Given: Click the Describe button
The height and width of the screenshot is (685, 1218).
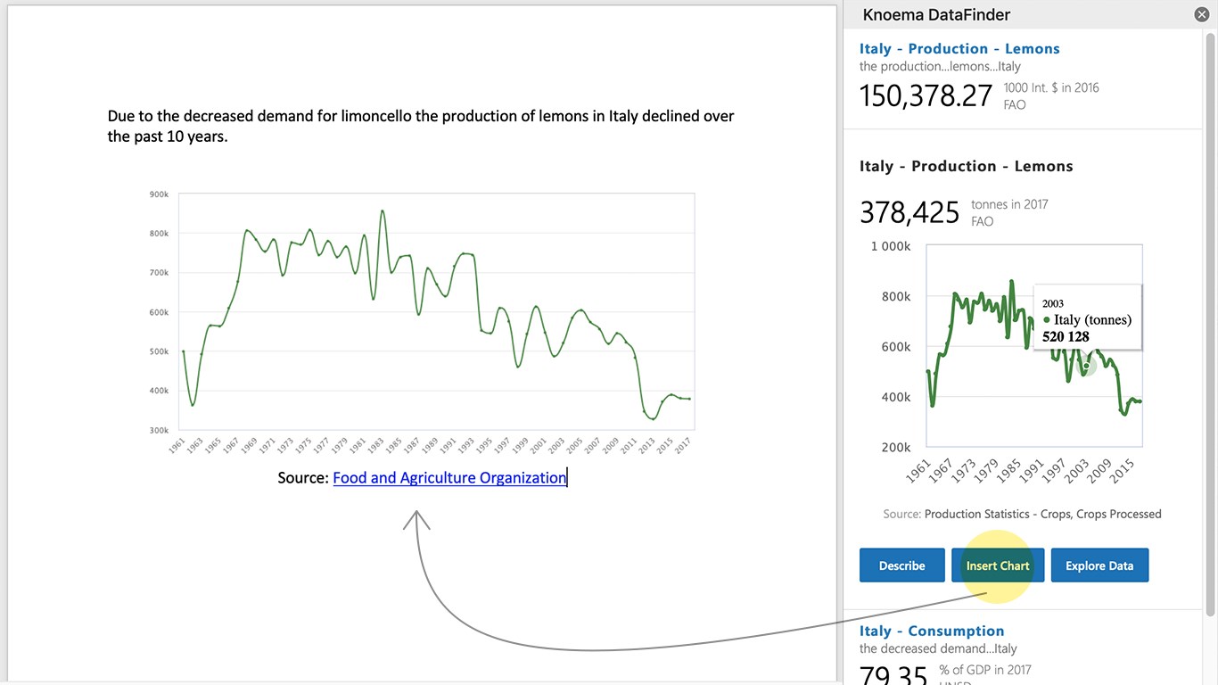Looking at the screenshot, I should tap(901, 565).
